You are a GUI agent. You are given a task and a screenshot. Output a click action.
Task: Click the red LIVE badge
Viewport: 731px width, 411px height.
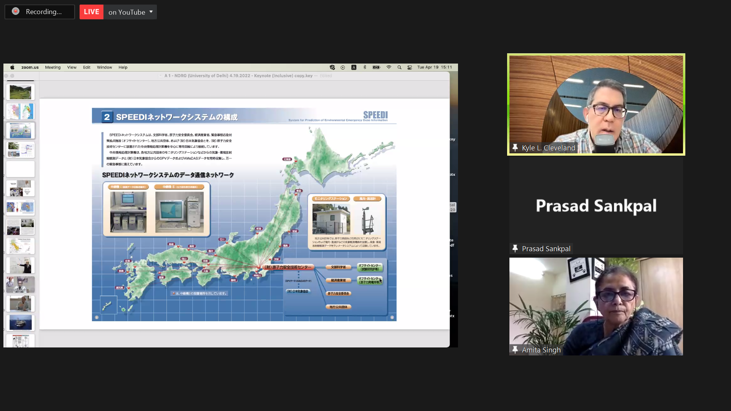tap(91, 12)
